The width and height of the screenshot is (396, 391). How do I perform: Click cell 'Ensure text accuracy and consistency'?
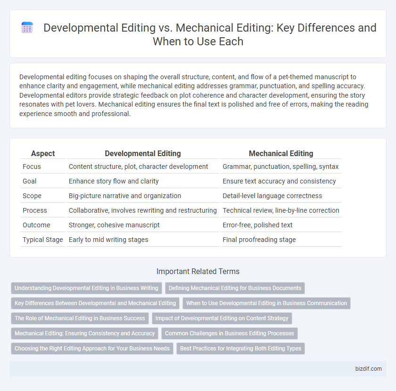tap(281, 181)
